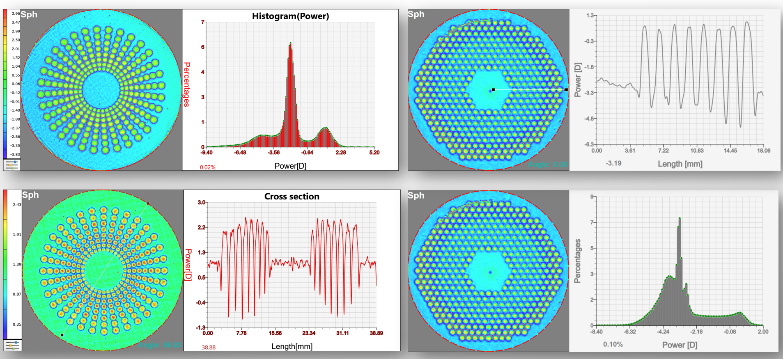Screen dimensions: 783x359
Task: Open scale settings sliders icon beside Cross section map
Action: tap(12, 345)
